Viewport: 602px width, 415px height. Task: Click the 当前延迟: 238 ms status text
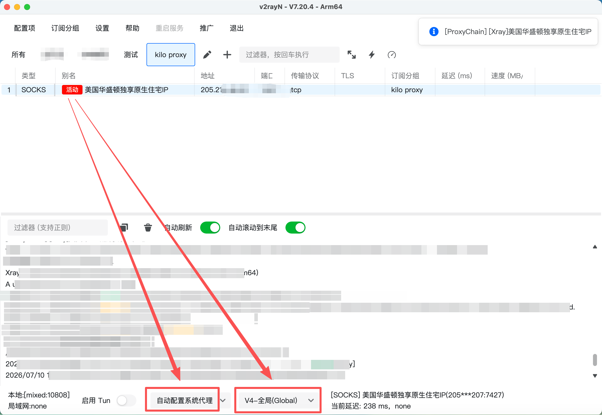(x=371, y=406)
